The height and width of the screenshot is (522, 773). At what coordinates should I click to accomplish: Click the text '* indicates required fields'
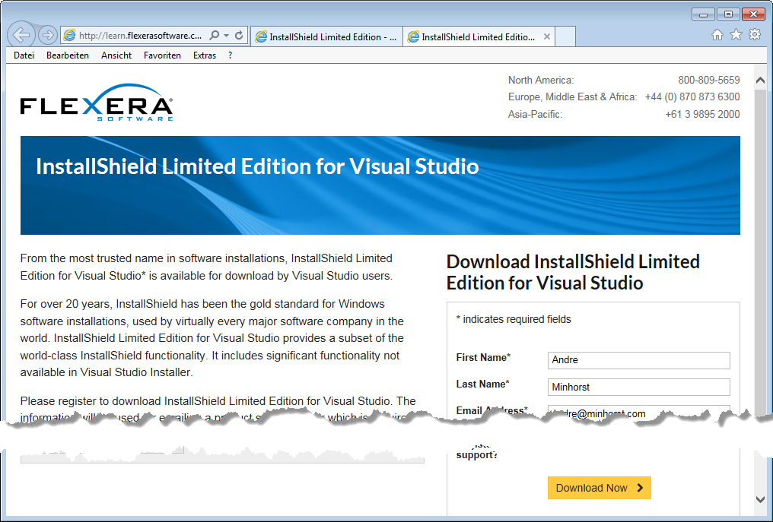tap(514, 319)
